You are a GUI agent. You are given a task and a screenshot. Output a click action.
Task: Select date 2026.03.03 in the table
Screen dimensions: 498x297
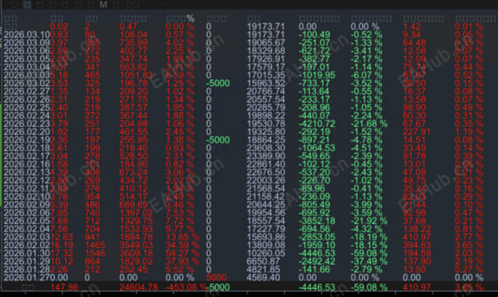[27, 75]
